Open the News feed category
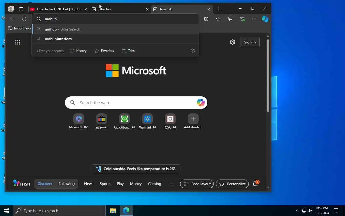The width and height of the screenshot is (345, 216). click(89, 184)
